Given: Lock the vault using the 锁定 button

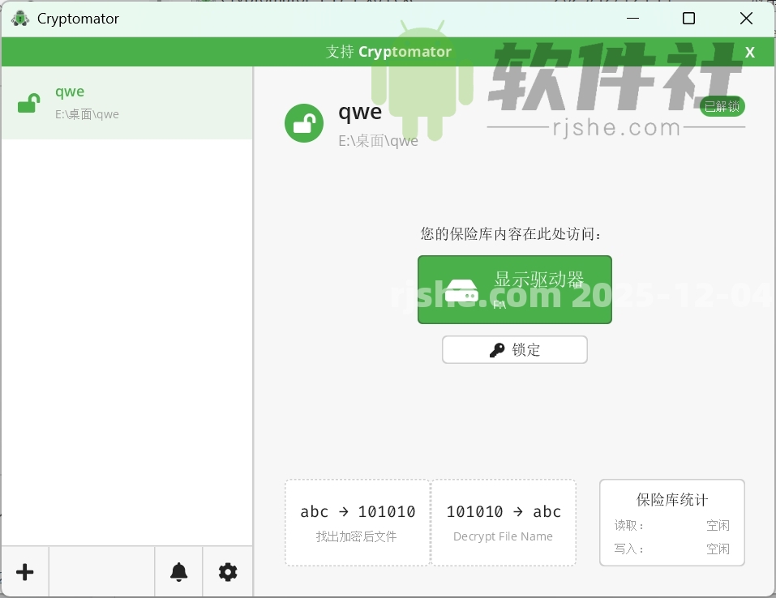Looking at the screenshot, I should click(x=514, y=349).
